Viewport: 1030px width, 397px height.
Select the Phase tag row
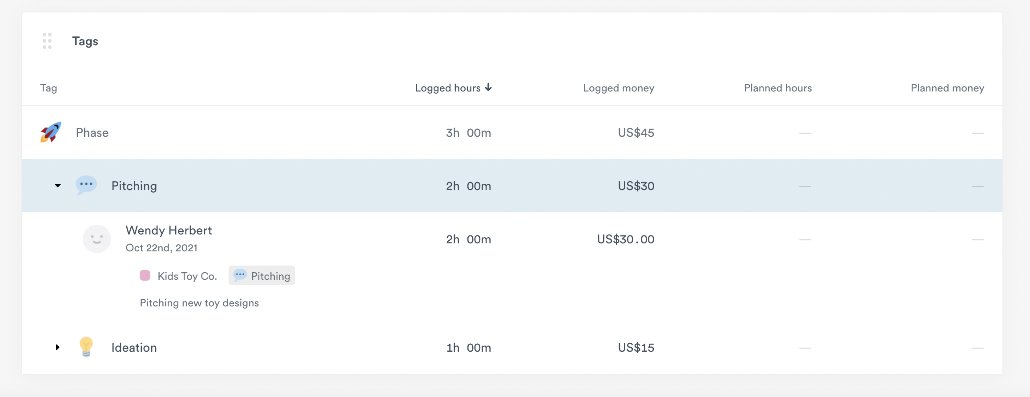92,133
